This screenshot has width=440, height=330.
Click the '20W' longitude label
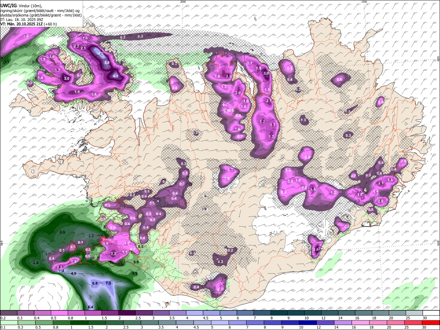tap(183, 2)
